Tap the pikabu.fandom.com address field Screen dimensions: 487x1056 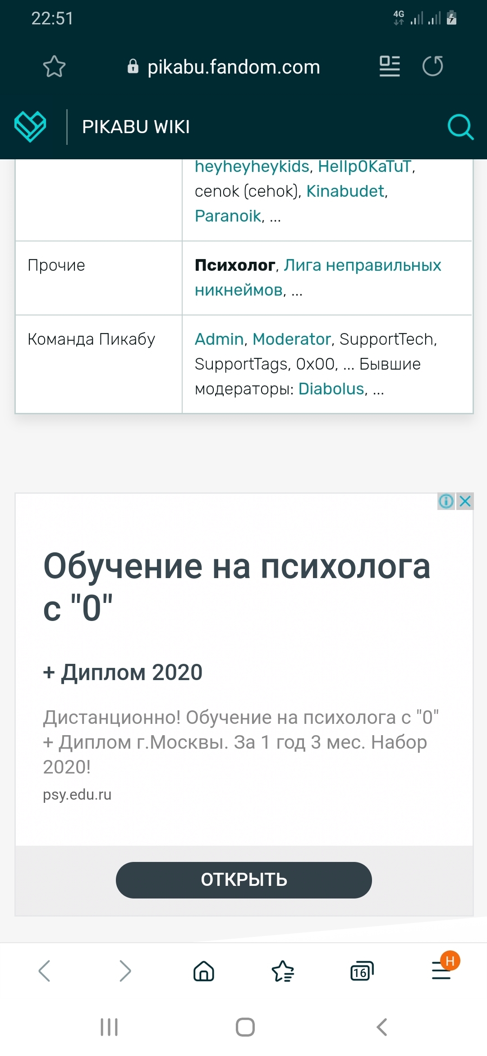pos(234,67)
